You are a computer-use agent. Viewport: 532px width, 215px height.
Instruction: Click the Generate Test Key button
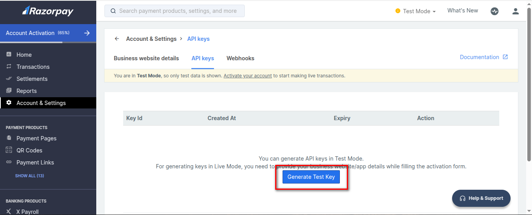[x=311, y=177]
